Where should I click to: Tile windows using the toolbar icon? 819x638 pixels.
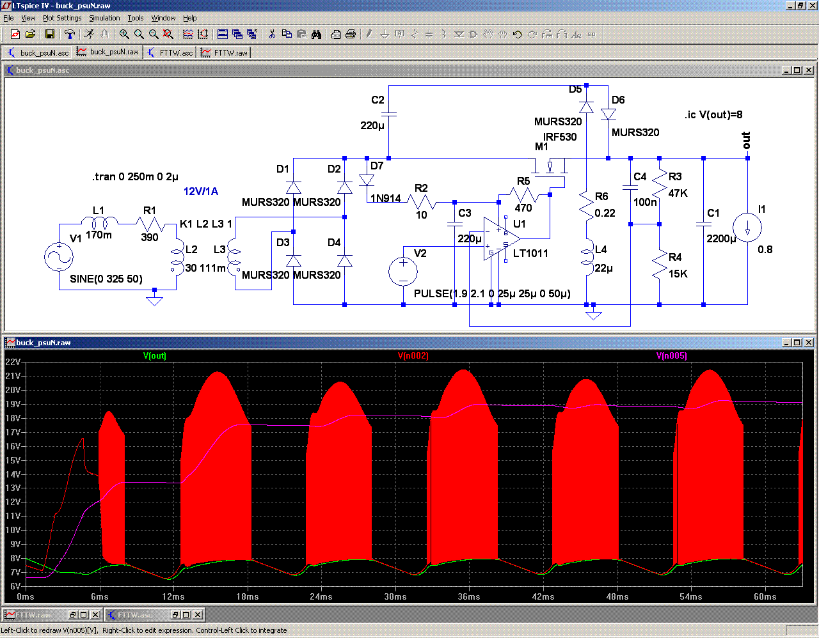coord(223,35)
